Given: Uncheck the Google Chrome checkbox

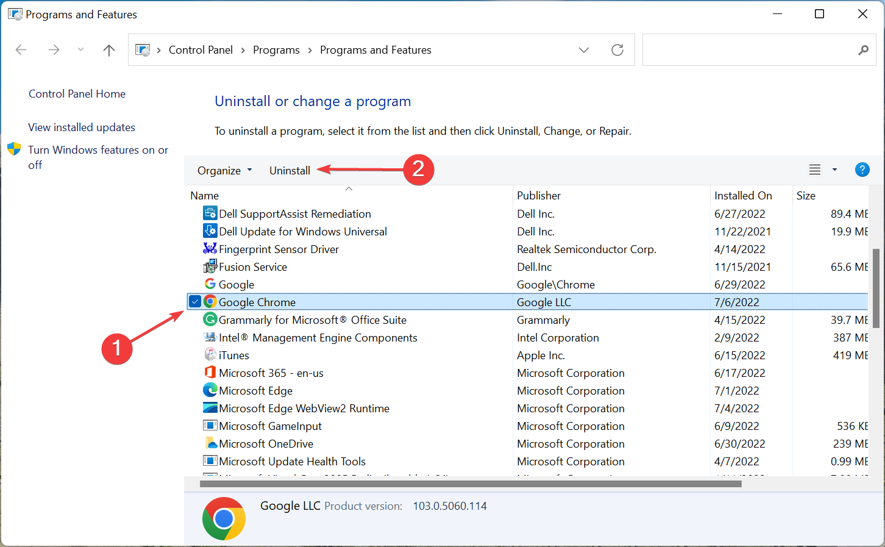Looking at the screenshot, I should (x=194, y=301).
